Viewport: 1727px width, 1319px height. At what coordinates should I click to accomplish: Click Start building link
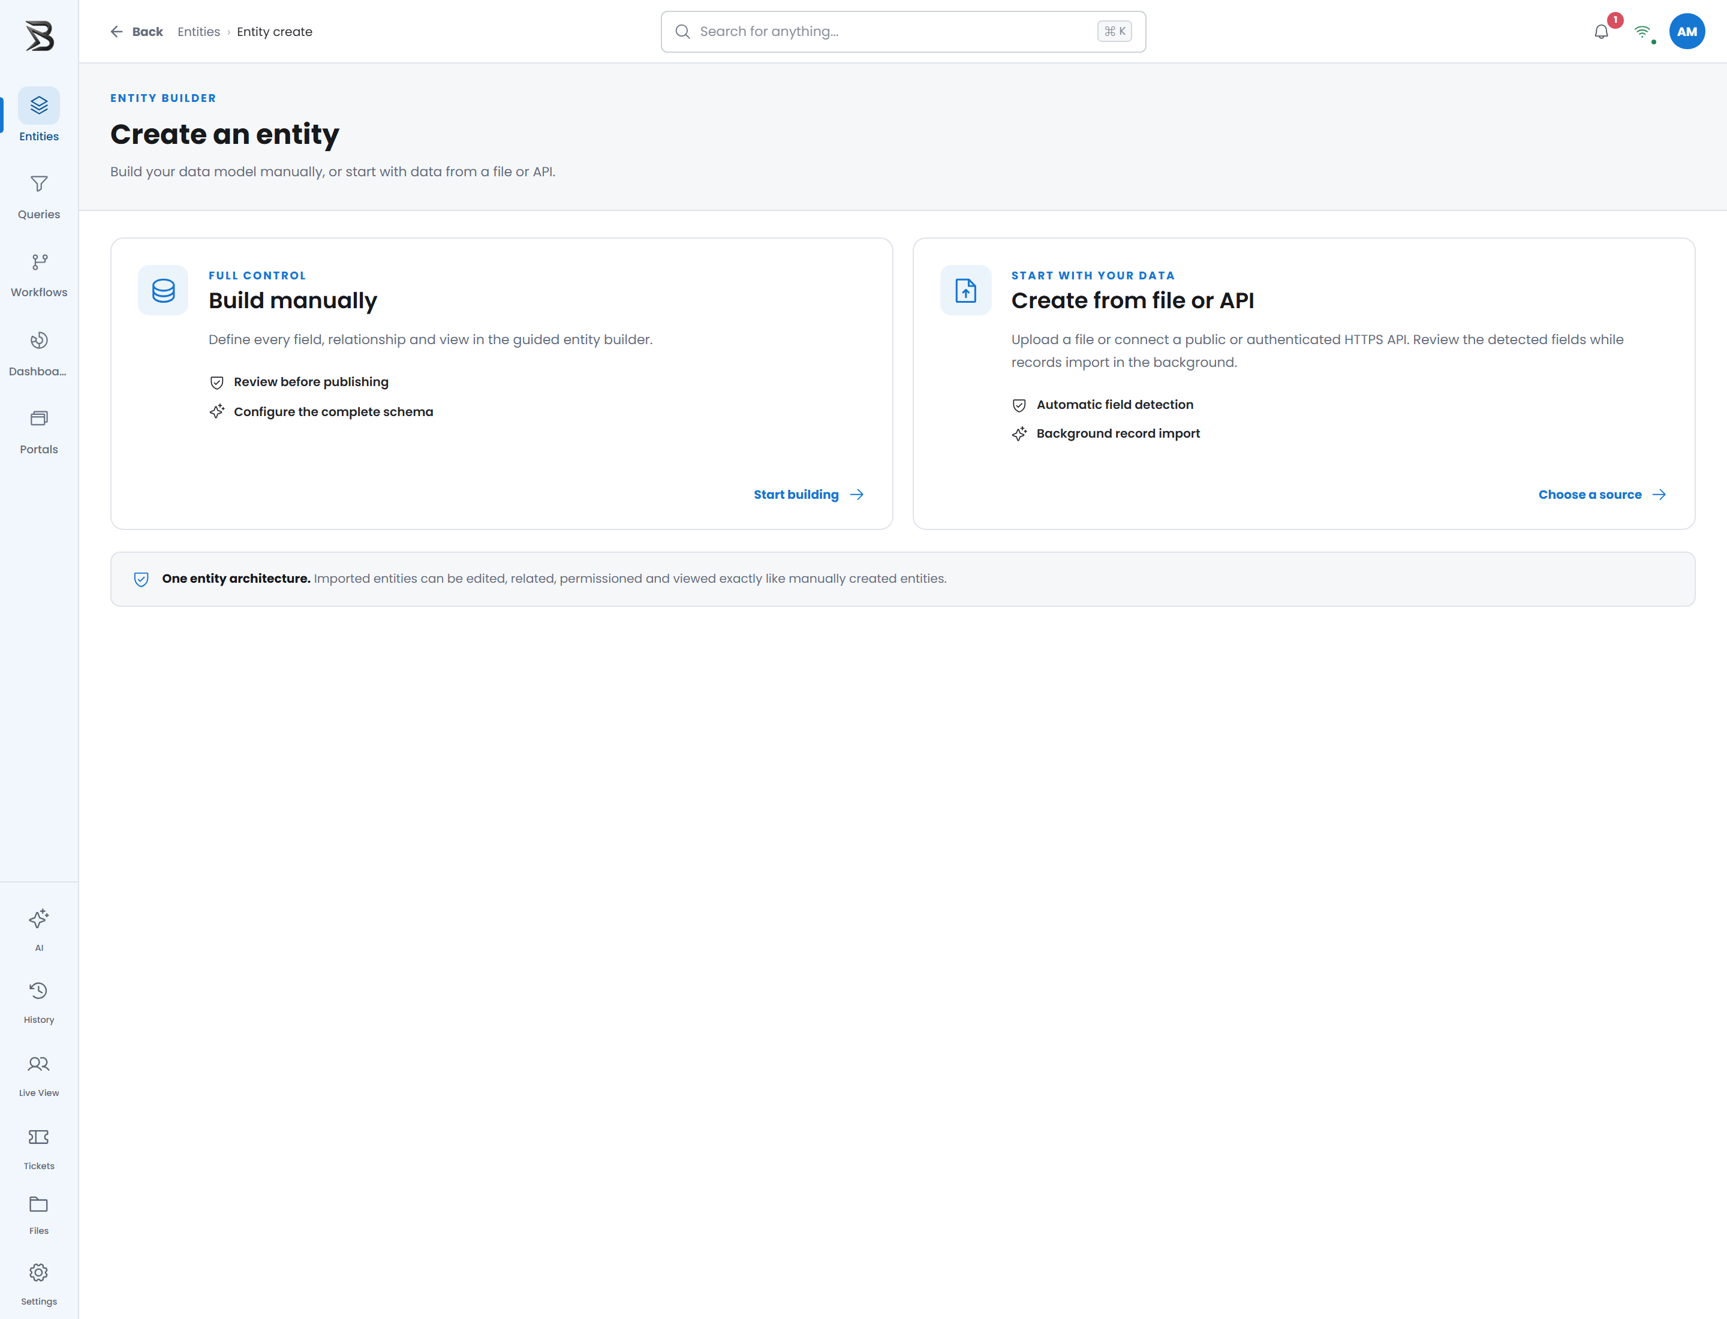(x=809, y=495)
